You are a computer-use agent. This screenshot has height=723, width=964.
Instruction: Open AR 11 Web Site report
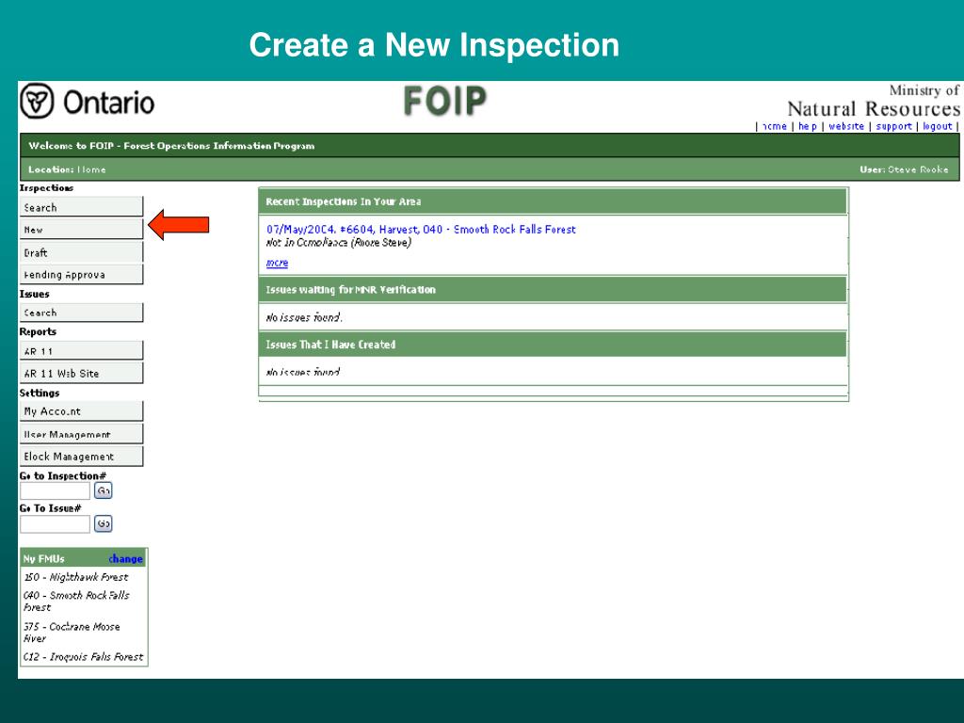(81, 373)
